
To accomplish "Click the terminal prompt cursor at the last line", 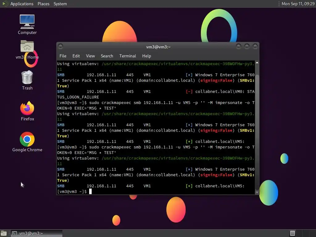I will pos(90,191).
